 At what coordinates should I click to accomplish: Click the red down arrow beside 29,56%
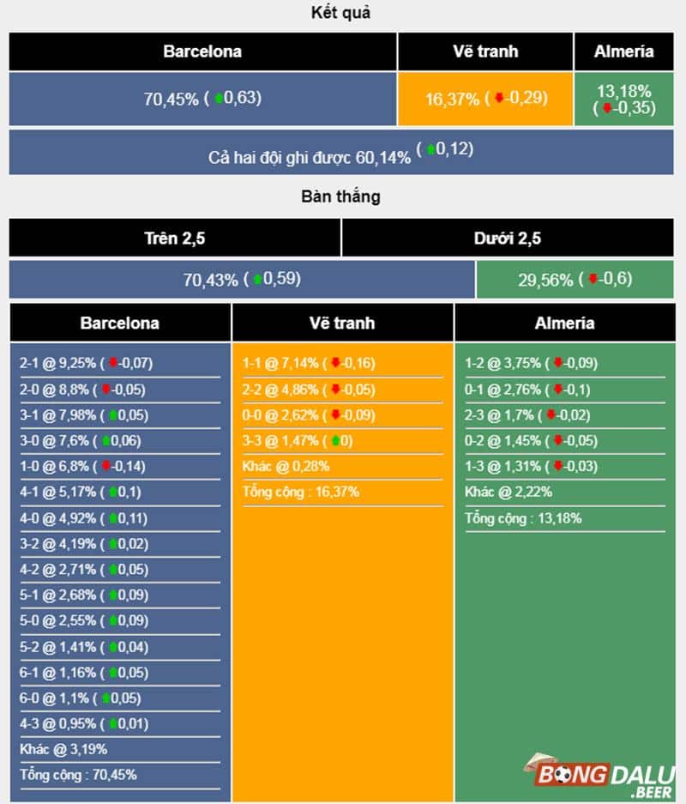point(592,279)
